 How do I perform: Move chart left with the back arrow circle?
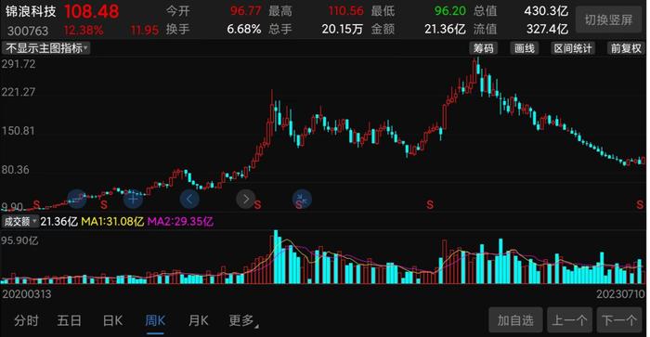189,200
